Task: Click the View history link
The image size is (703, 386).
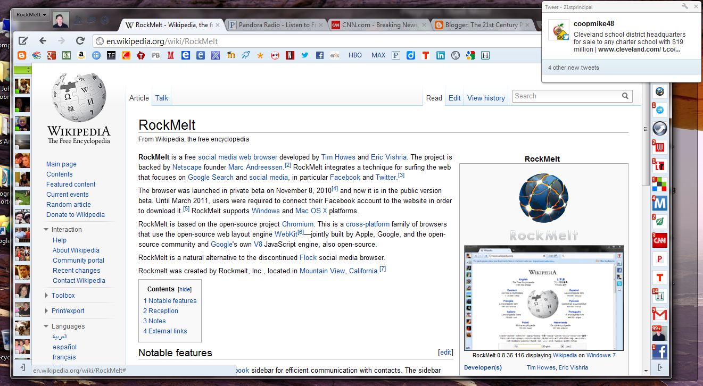Action: point(486,98)
